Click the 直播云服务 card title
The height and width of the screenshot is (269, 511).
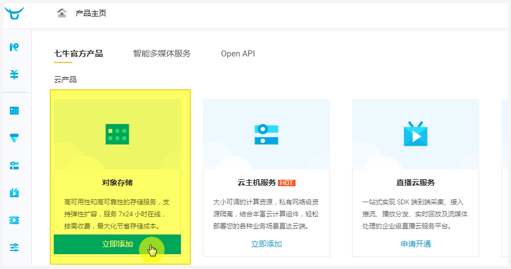[416, 182]
